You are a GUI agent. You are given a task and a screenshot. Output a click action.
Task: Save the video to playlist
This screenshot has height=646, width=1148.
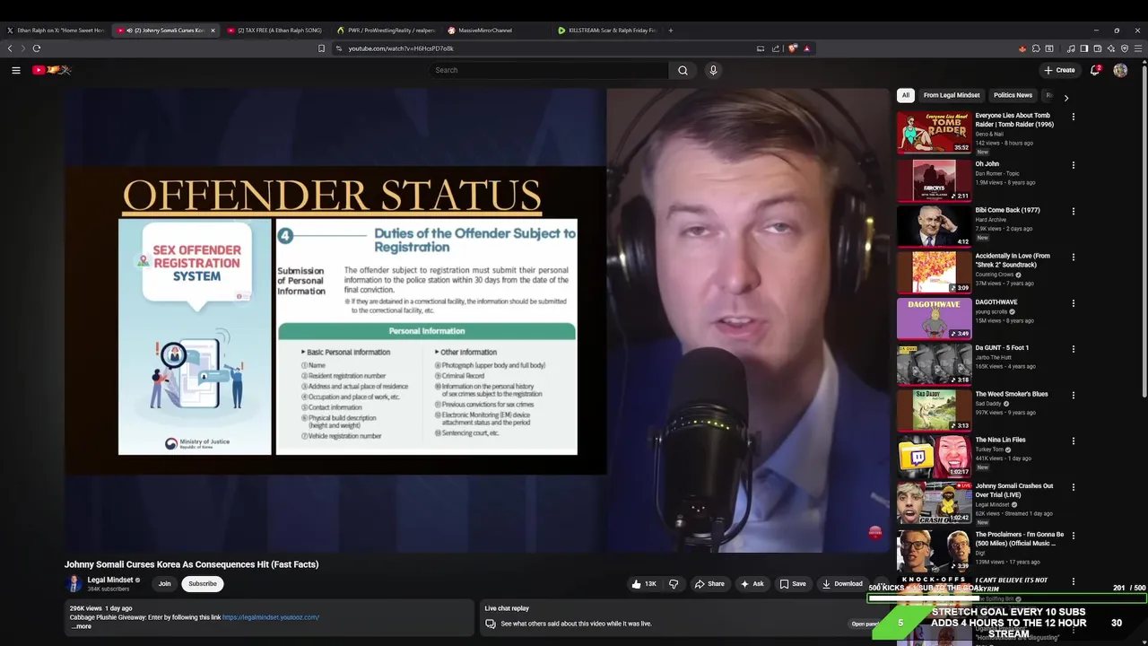point(793,584)
